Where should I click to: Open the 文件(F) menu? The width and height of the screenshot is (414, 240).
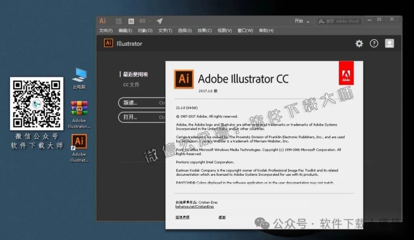tap(106, 30)
